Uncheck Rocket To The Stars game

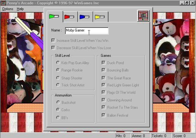click(x=103, y=107)
